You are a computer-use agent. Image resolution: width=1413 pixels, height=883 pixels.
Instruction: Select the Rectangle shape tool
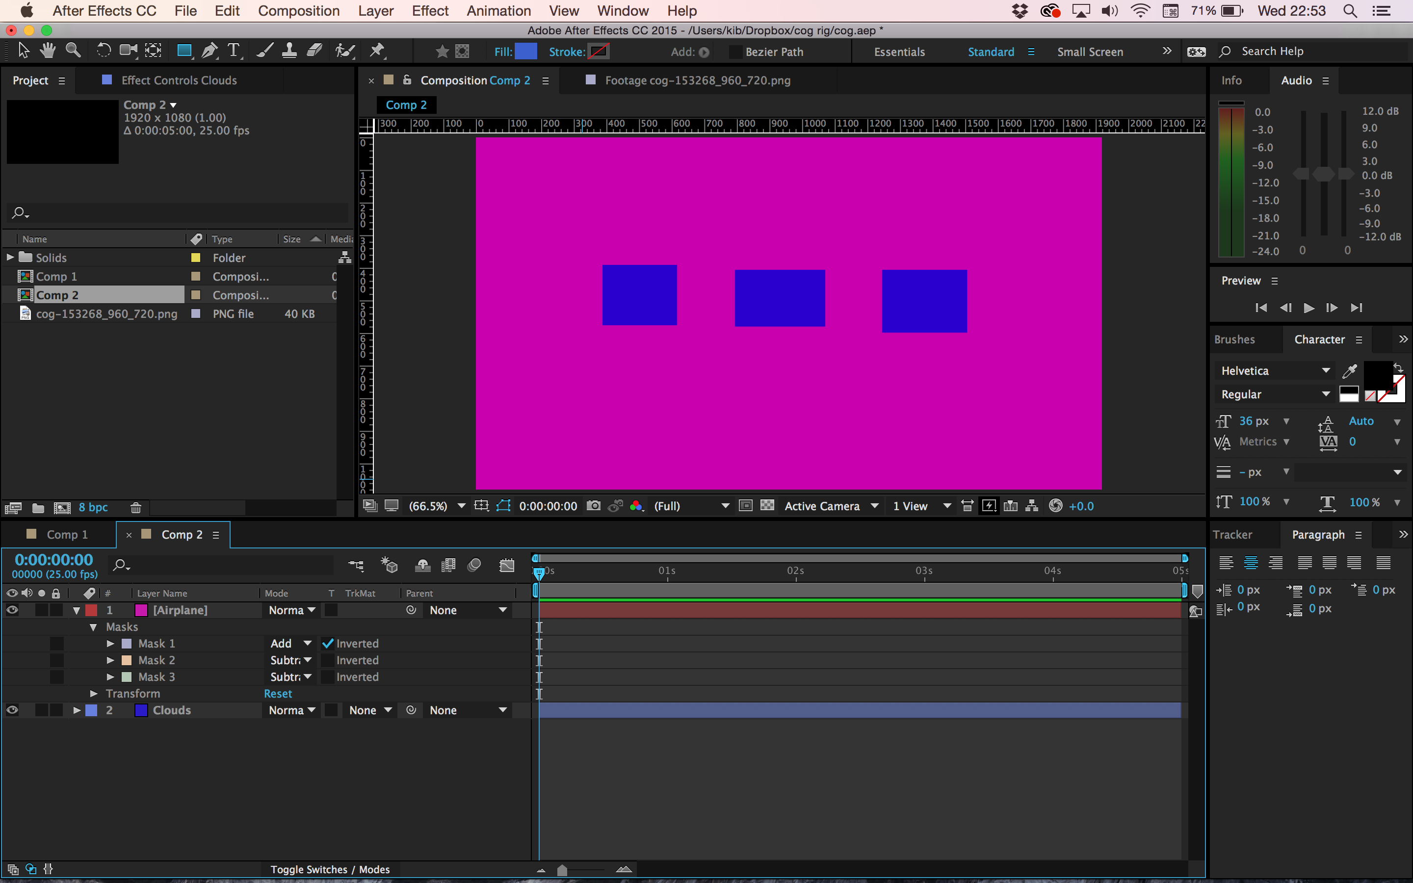[184, 51]
